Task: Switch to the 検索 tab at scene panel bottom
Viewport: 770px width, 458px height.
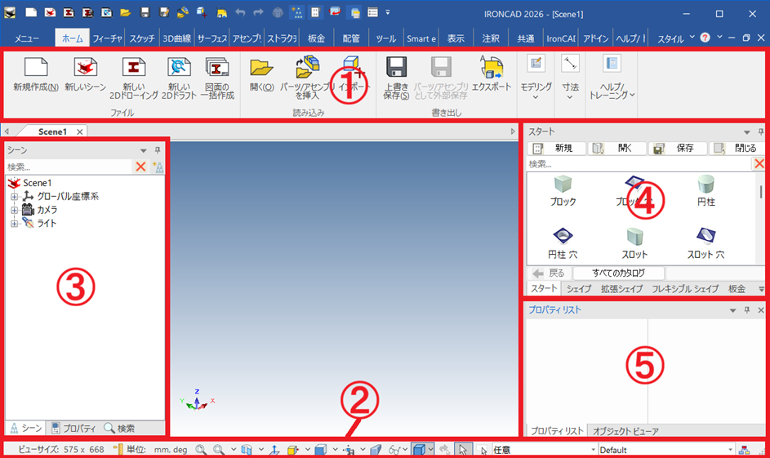Action: pos(119,428)
